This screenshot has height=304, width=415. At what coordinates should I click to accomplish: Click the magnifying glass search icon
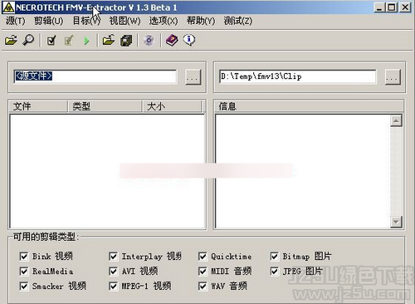28,40
